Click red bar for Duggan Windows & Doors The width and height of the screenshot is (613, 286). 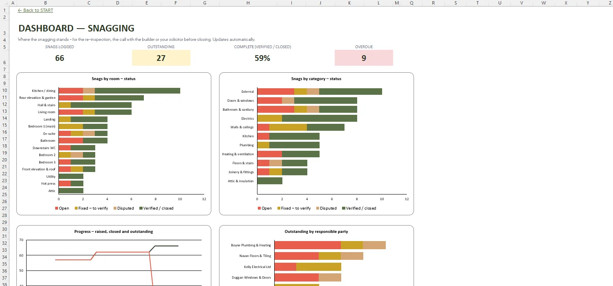[x=297, y=277]
